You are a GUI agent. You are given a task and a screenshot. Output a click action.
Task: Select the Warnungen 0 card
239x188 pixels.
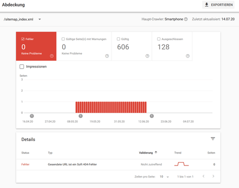pyautogui.click(x=84, y=46)
